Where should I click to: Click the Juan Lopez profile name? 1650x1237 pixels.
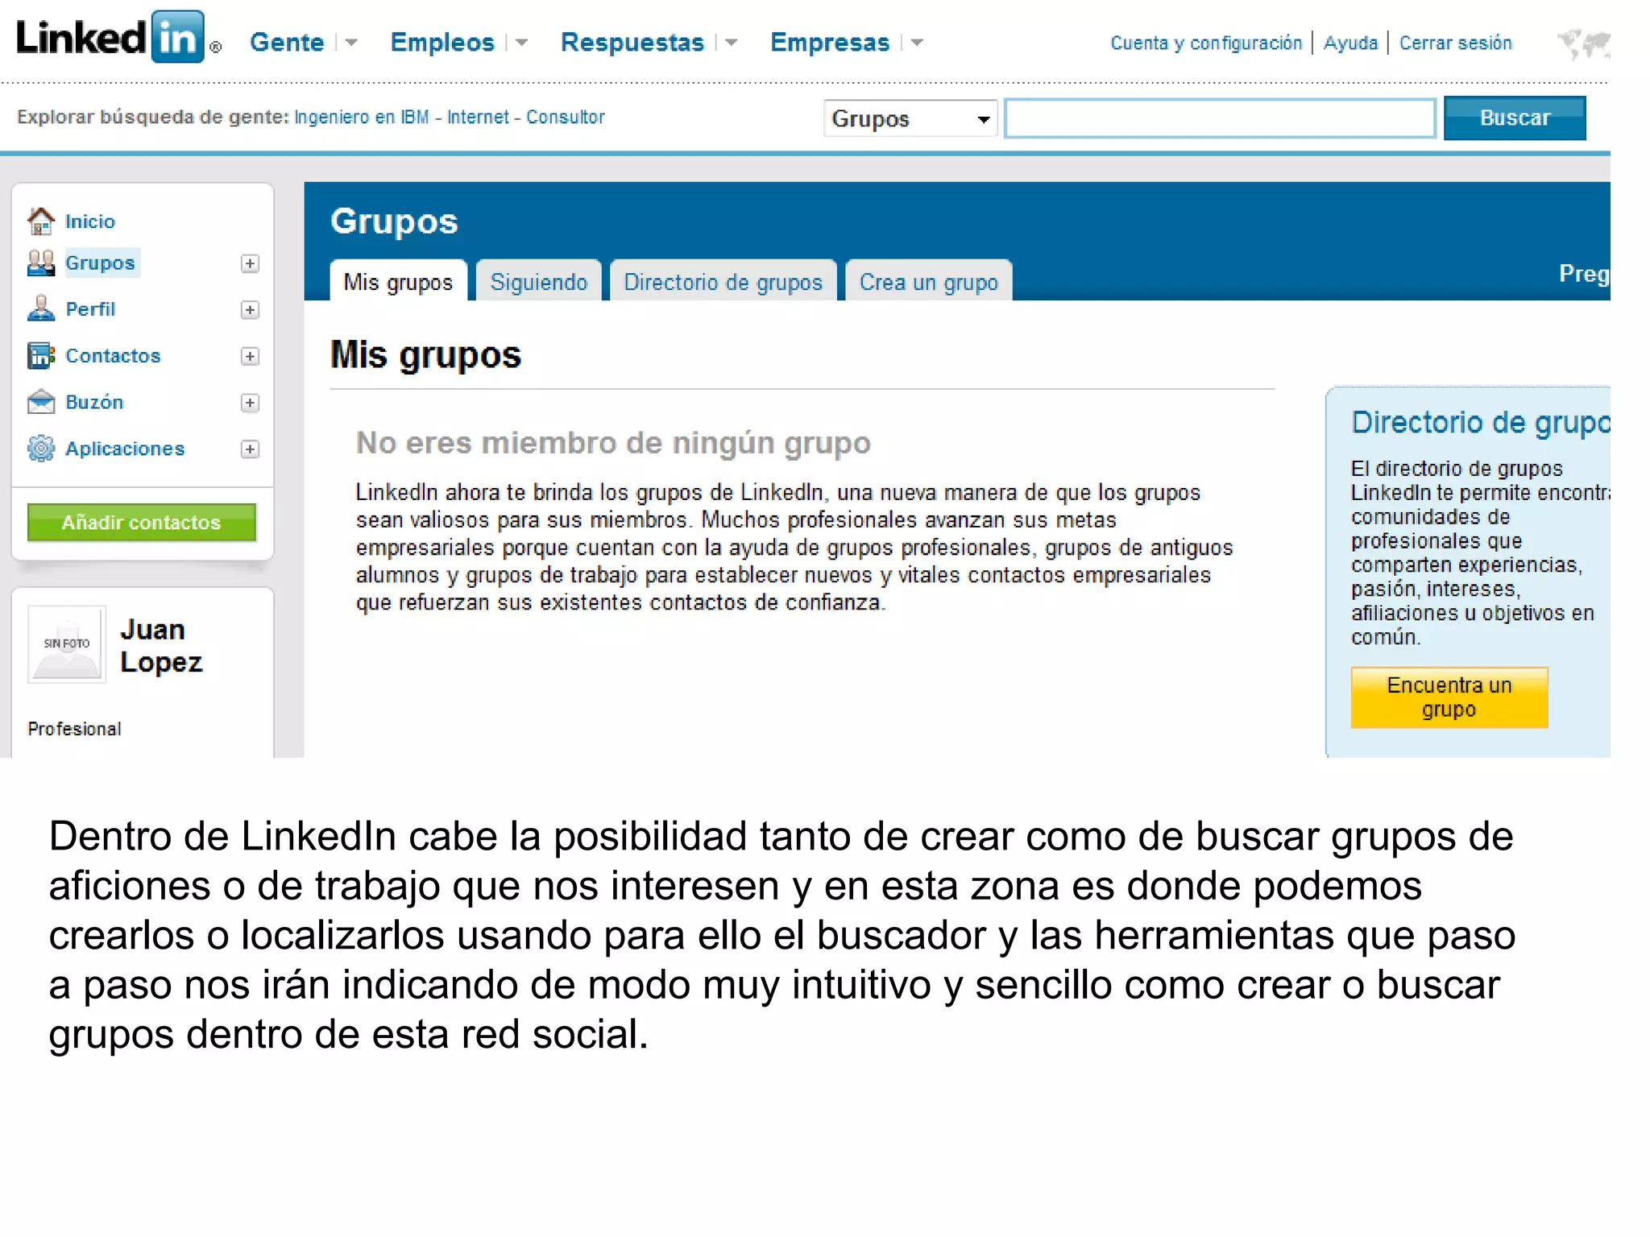[161, 645]
